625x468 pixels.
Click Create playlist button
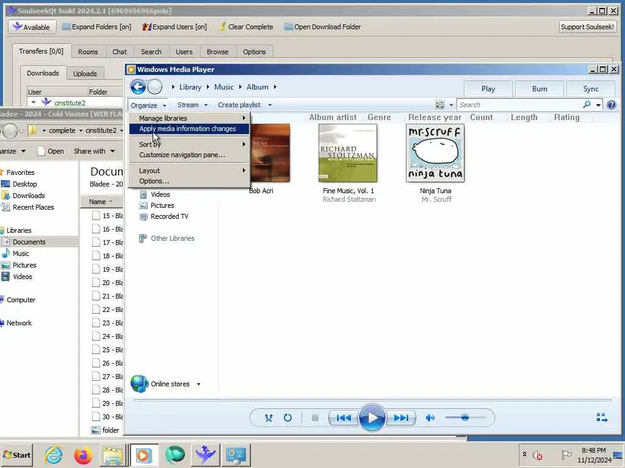pos(239,105)
